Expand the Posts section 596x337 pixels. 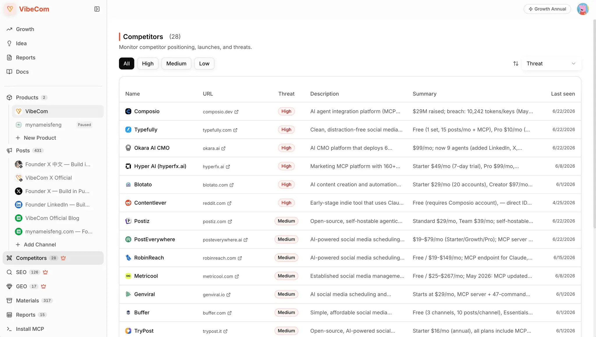click(x=23, y=151)
